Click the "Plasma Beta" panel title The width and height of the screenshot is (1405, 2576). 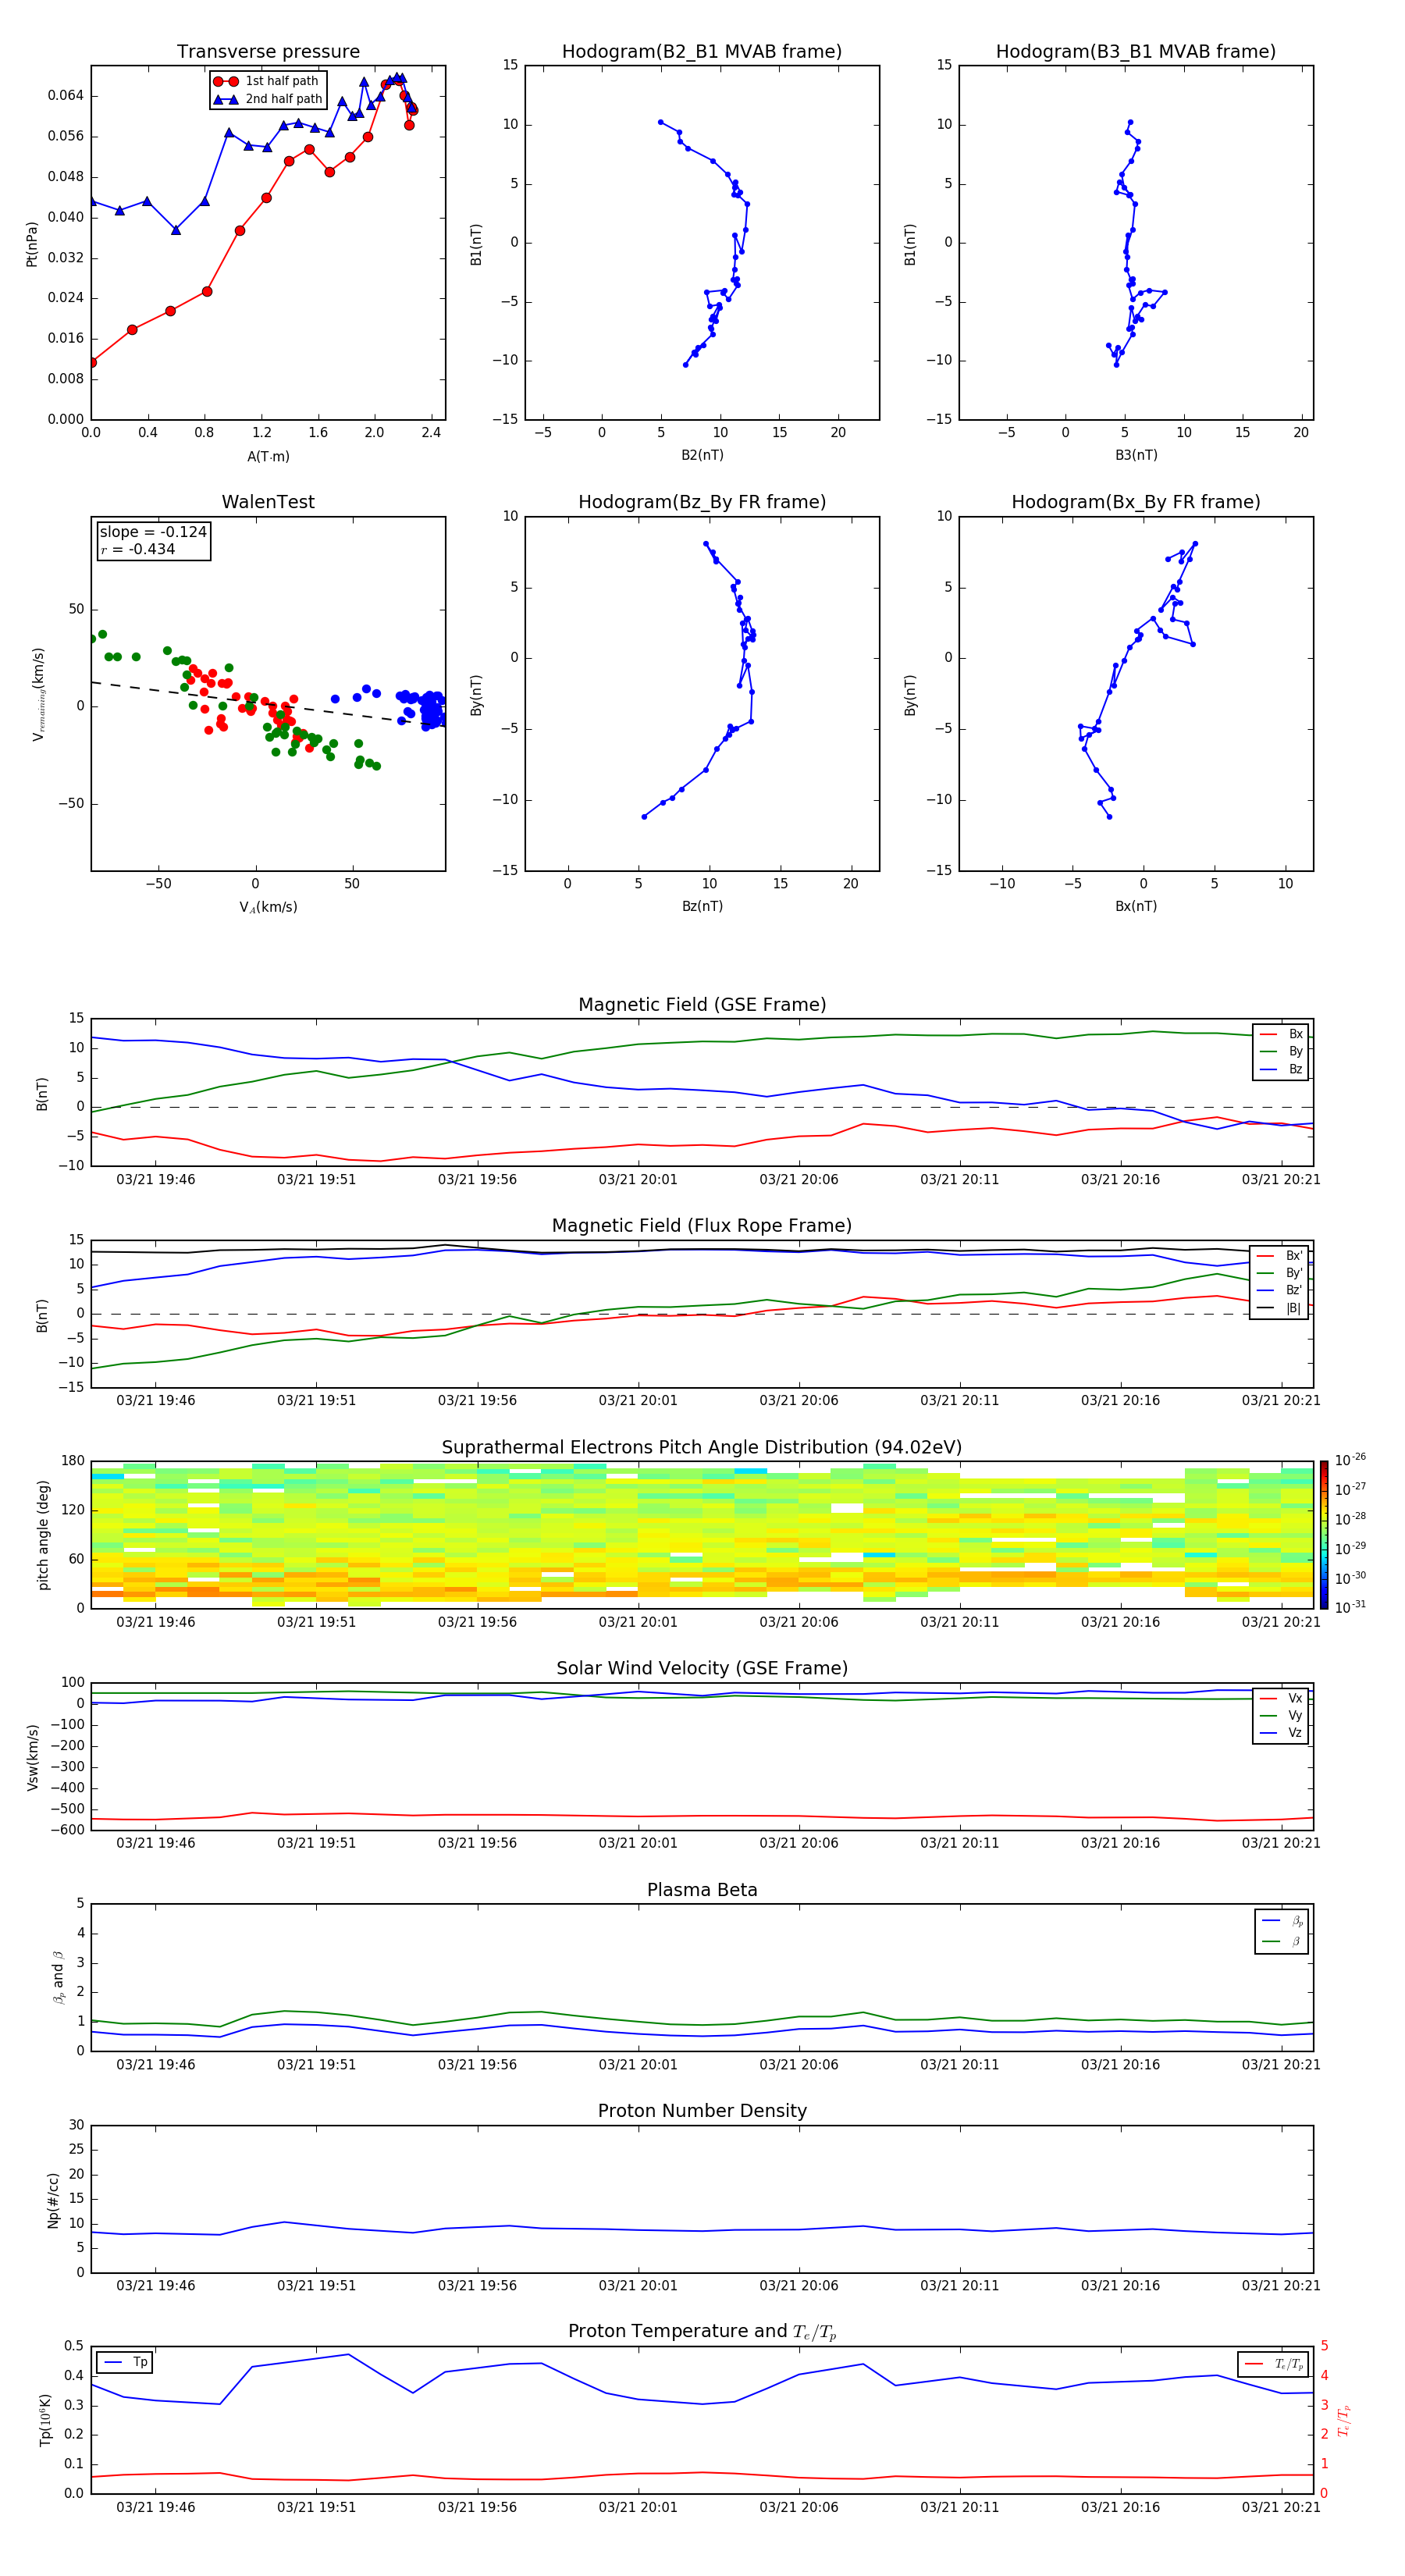click(702, 1890)
